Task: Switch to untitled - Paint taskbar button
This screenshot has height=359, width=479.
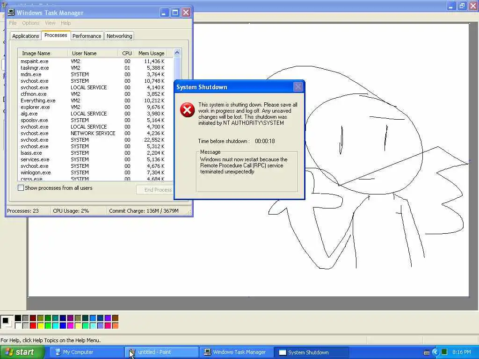Action: pos(161,352)
